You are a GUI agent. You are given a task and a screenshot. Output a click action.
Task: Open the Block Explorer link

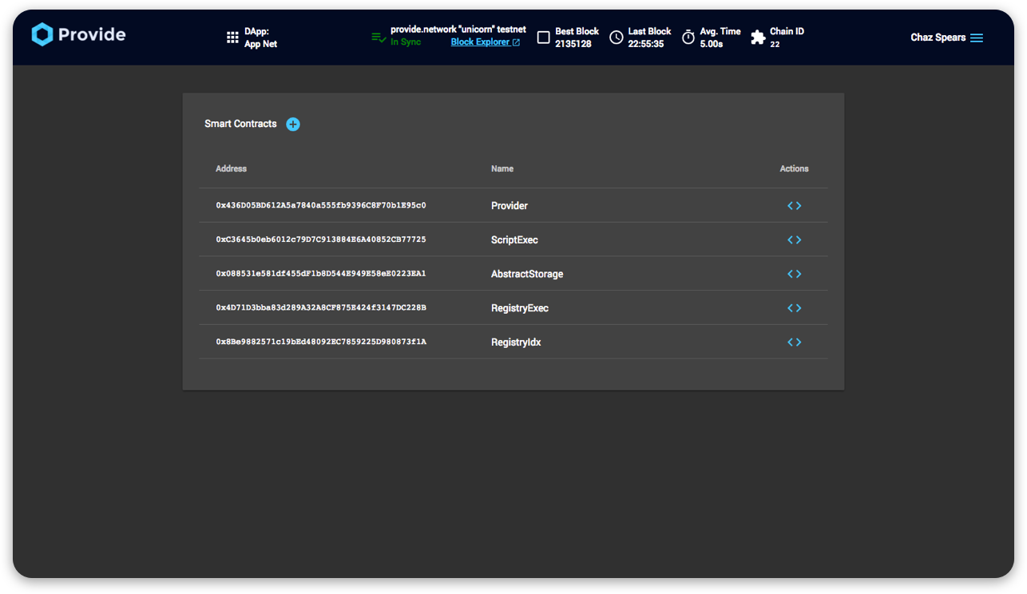tap(485, 42)
